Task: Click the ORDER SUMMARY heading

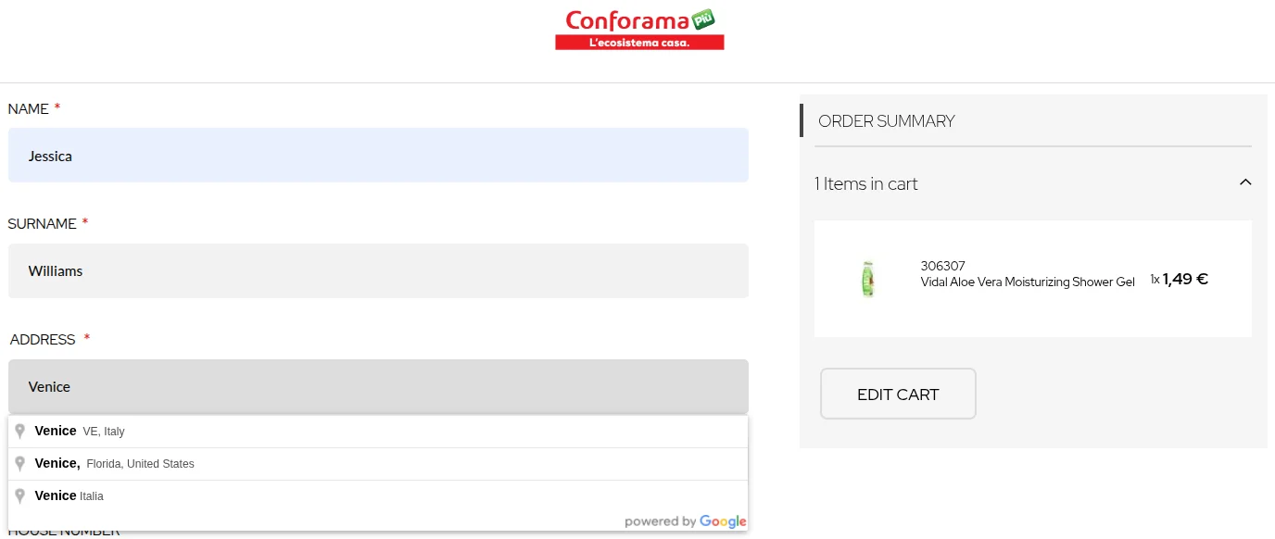Action: (885, 121)
